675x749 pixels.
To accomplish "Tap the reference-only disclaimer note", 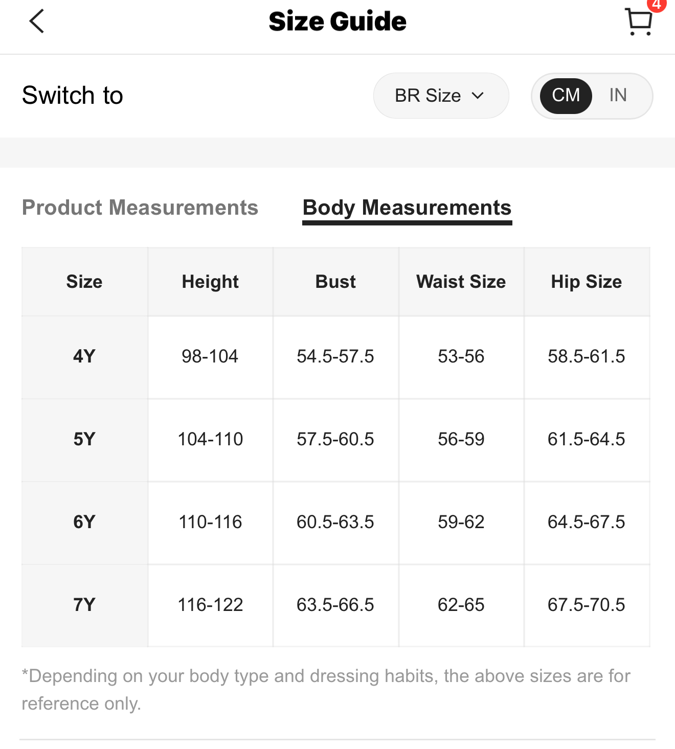I will [326, 690].
